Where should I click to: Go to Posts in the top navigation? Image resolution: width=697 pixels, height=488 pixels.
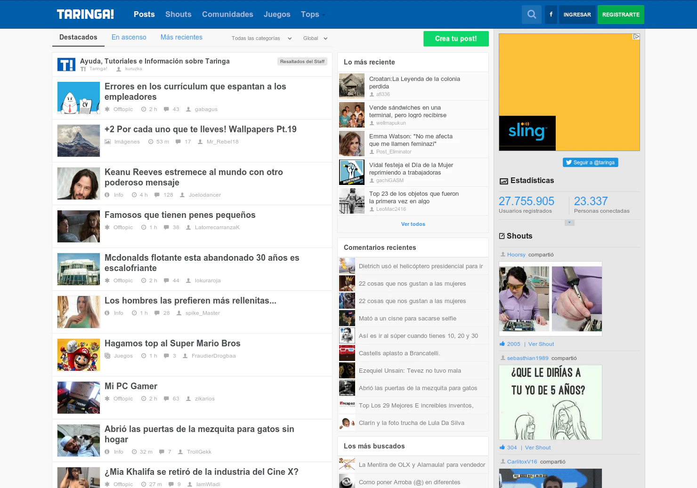click(144, 15)
